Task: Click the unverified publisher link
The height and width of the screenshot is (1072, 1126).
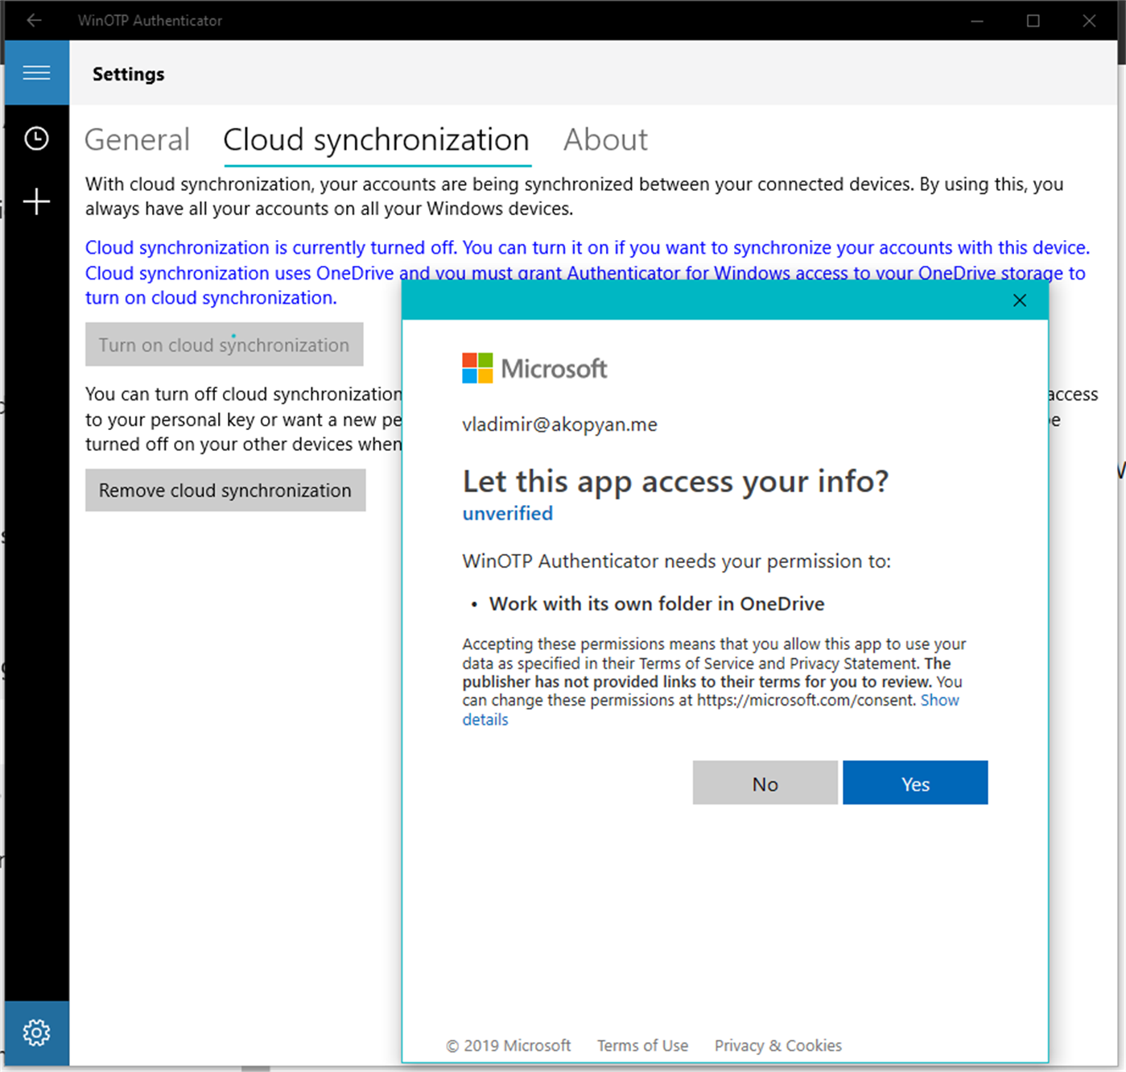Action: click(507, 513)
